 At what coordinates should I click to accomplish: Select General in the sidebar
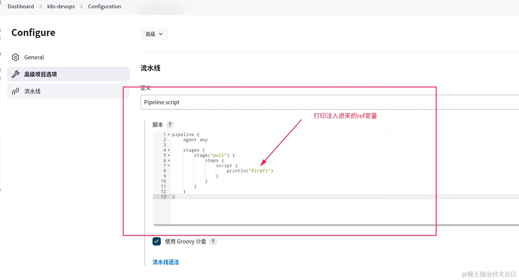[68, 57]
